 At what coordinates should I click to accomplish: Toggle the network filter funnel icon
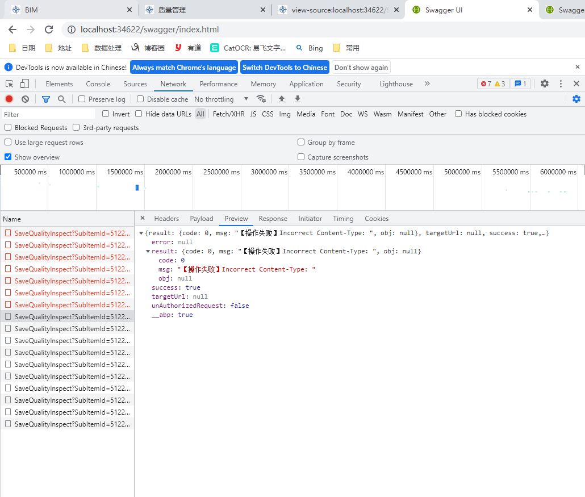(46, 99)
